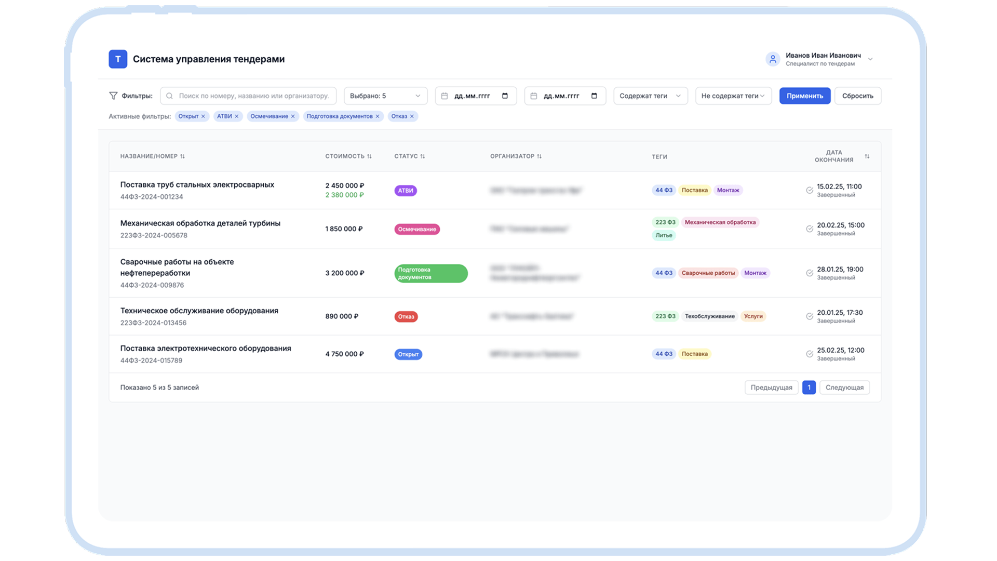Expand the Содержат теги dropdown
Screen dimensions: 997x561
click(x=650, y=96)
